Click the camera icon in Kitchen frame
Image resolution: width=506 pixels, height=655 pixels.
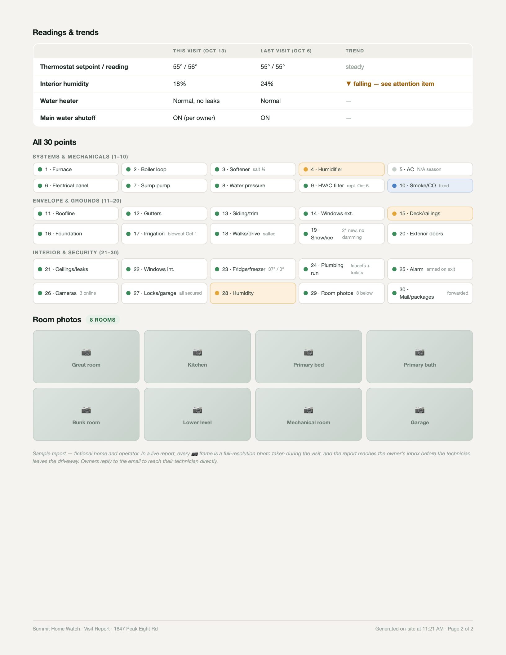pyautogui.click(x=197, y=352)
